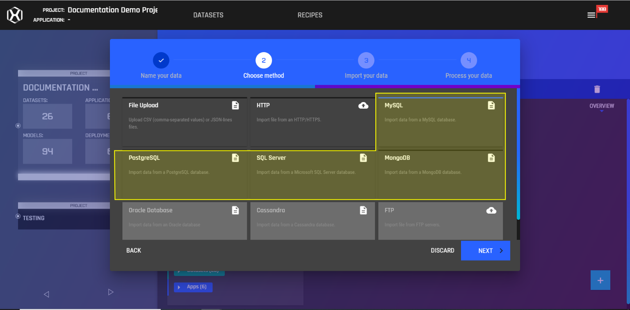
Task: Select the Testing project radio button
Action: point(18,216)
